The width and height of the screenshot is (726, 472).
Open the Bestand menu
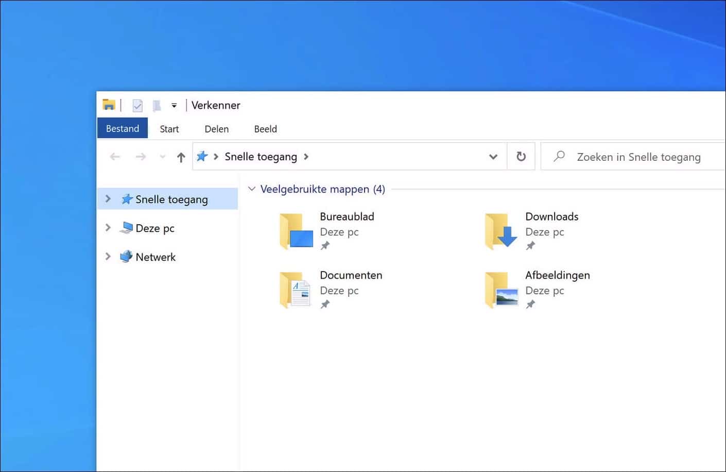coord(122,128)
